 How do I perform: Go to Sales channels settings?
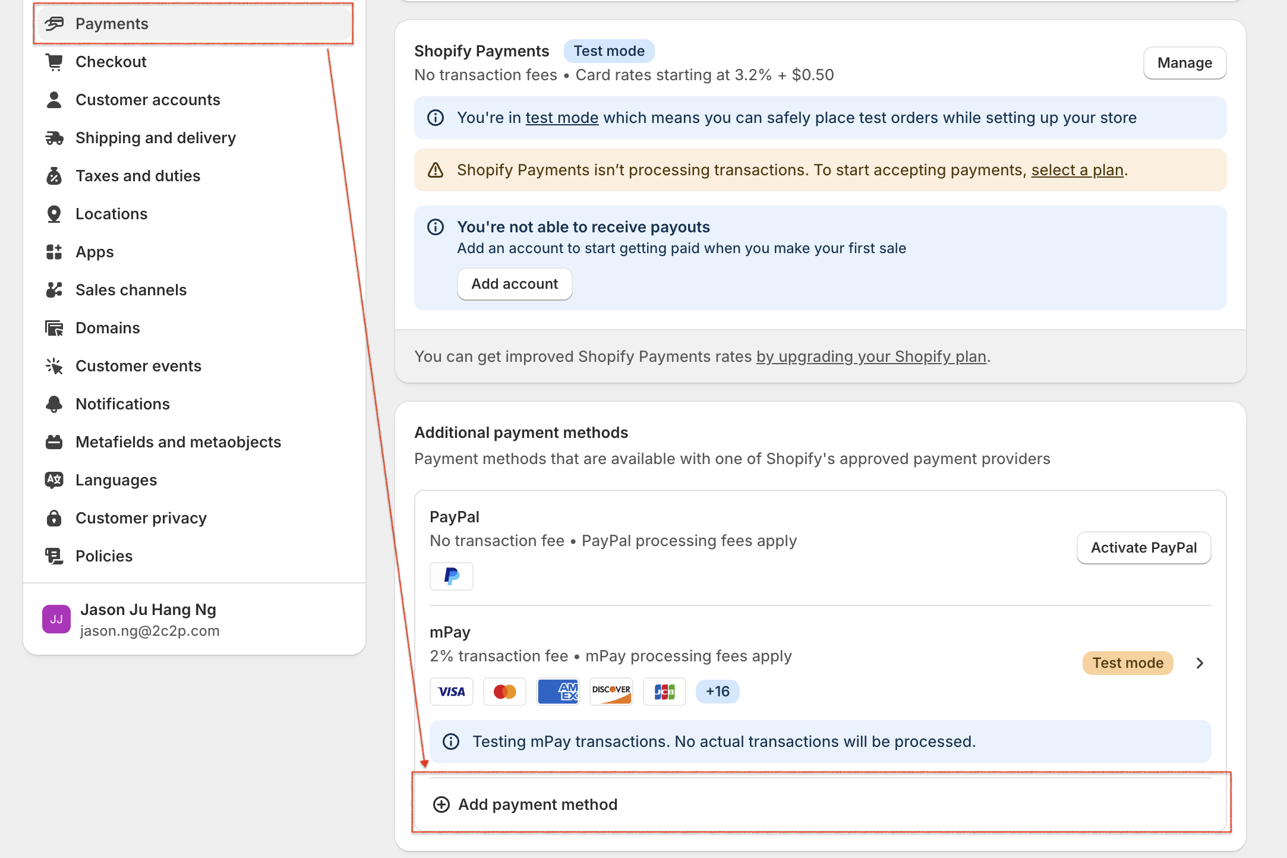(x=131, y=290)
